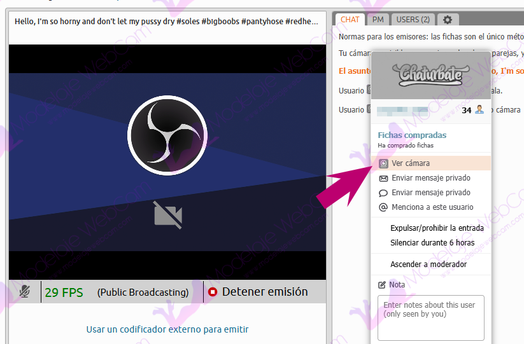
Task: Click the user avatar icon next to 34
Action: tap(479, 110)
